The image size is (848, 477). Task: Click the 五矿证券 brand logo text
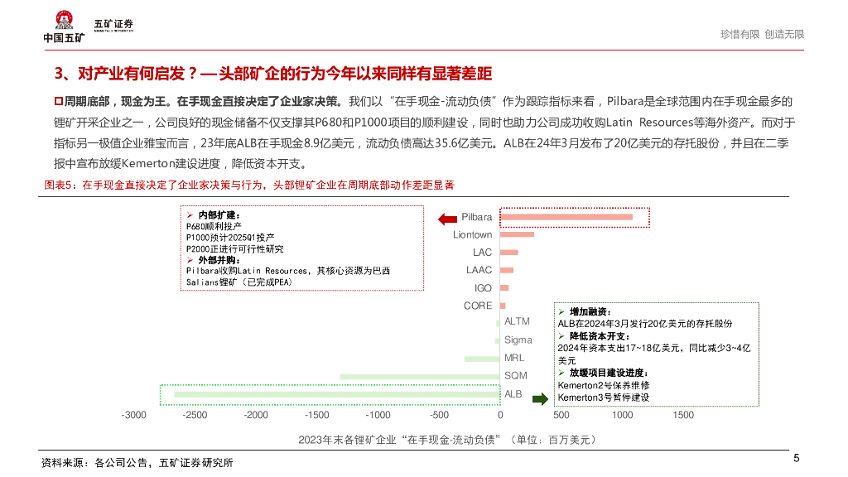tap(113, 26)
